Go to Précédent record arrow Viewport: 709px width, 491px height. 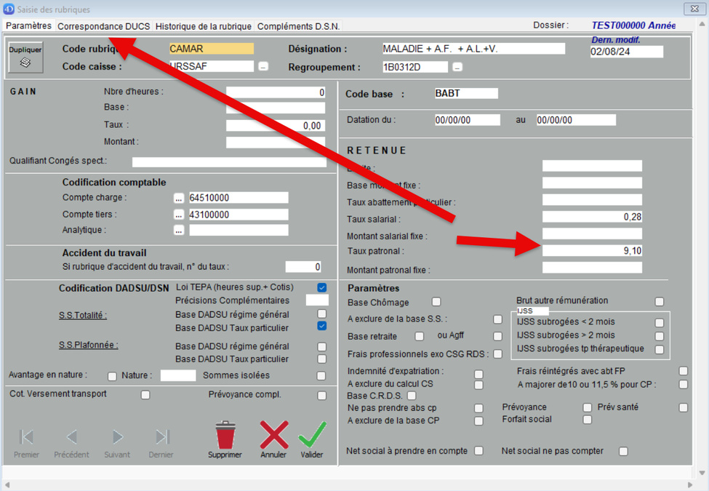click(71, 436)
